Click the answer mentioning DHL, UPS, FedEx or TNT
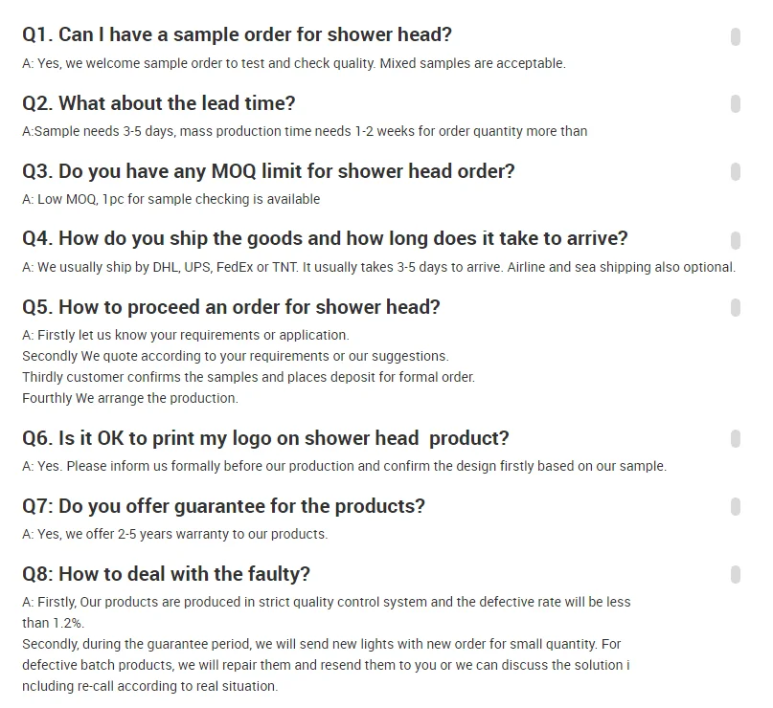 point(378,268)
